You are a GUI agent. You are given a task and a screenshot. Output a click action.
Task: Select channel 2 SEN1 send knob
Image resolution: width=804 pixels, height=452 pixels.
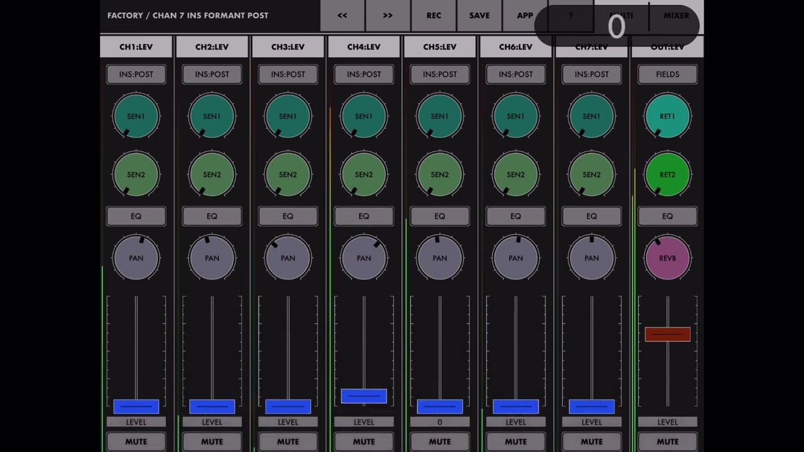tap(212, 116)
